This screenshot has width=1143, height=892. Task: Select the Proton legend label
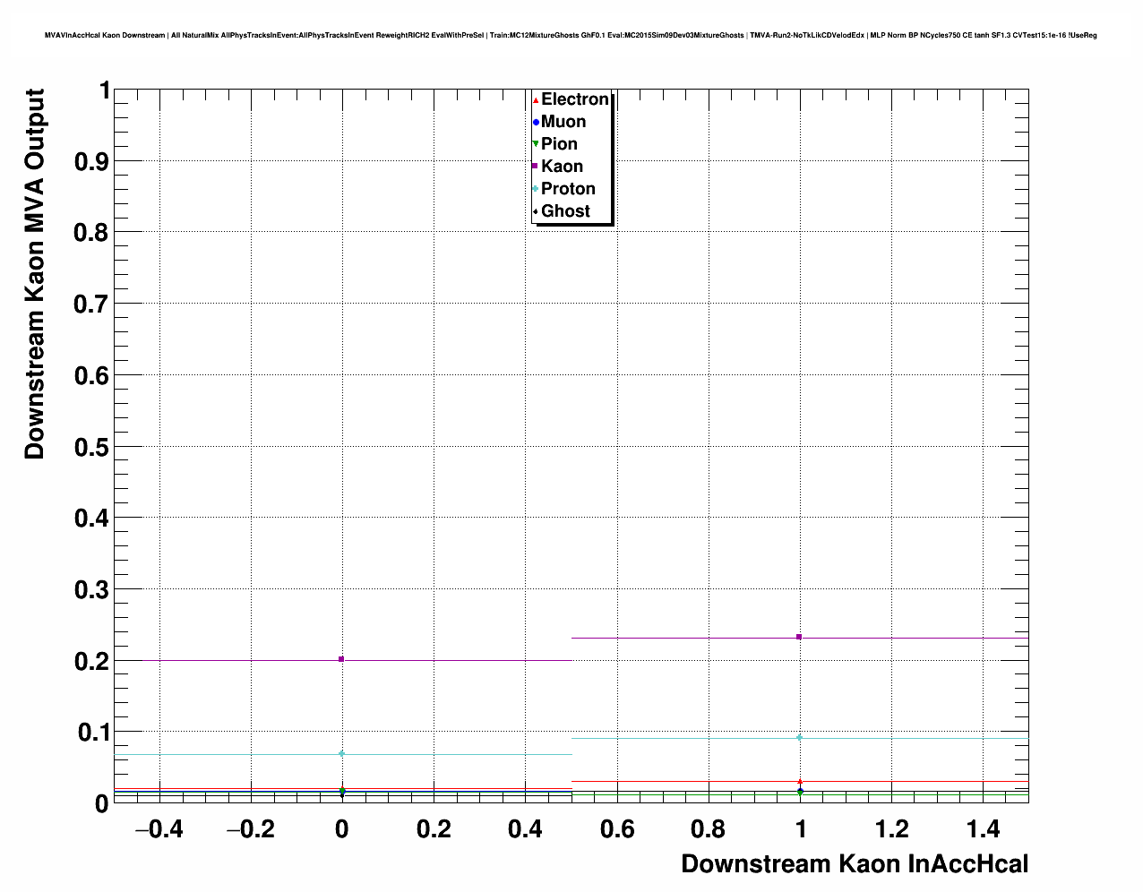[568, 189]
